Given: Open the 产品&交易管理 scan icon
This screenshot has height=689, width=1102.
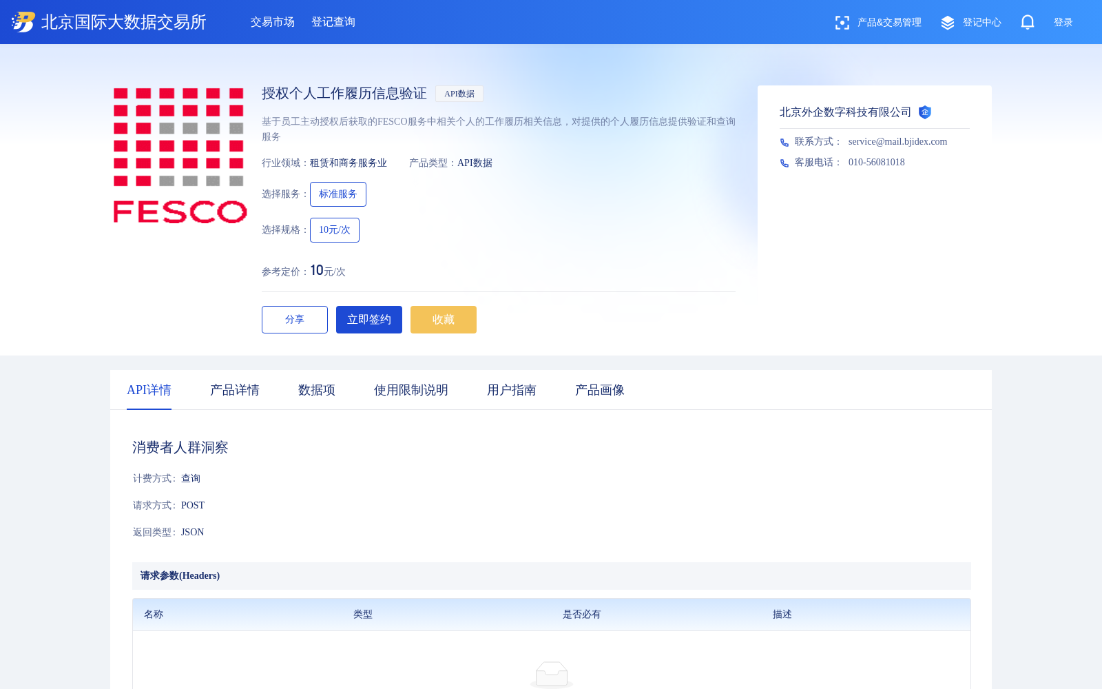Looking at the screenshot, I should [x=842, y=23].
